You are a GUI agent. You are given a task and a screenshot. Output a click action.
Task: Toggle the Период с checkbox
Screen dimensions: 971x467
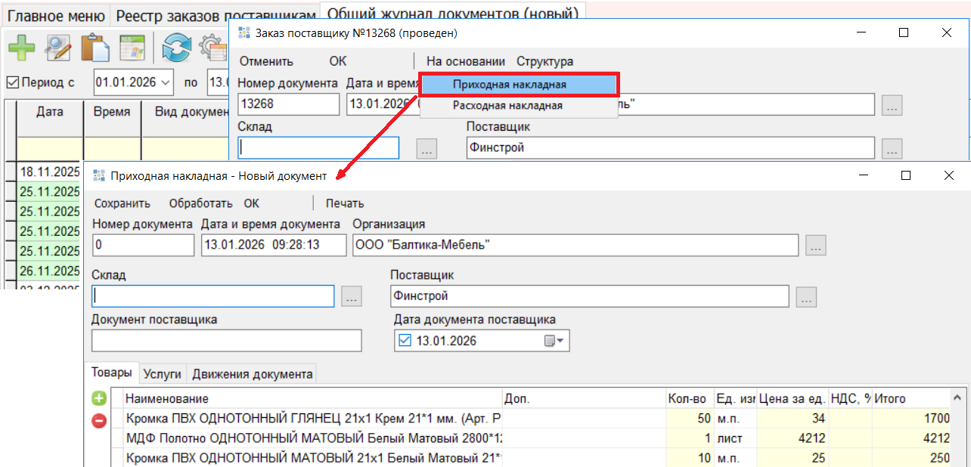point(13,82)
